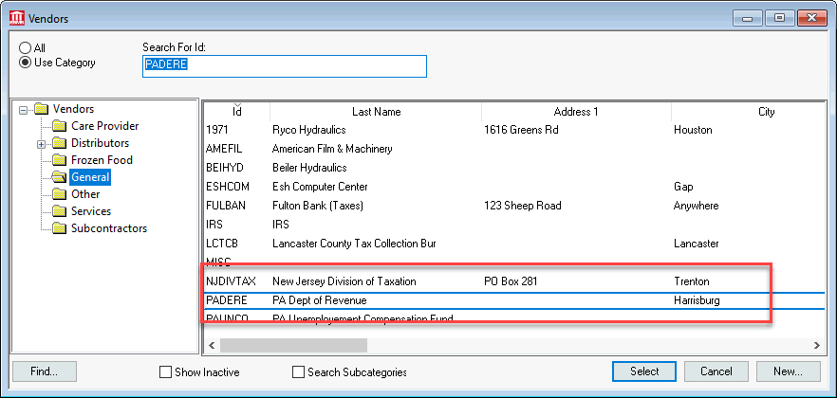The height and width of the screenshot is (398, 837).
Task: Sort the list by Last Name column header
Action: (376, 112)
